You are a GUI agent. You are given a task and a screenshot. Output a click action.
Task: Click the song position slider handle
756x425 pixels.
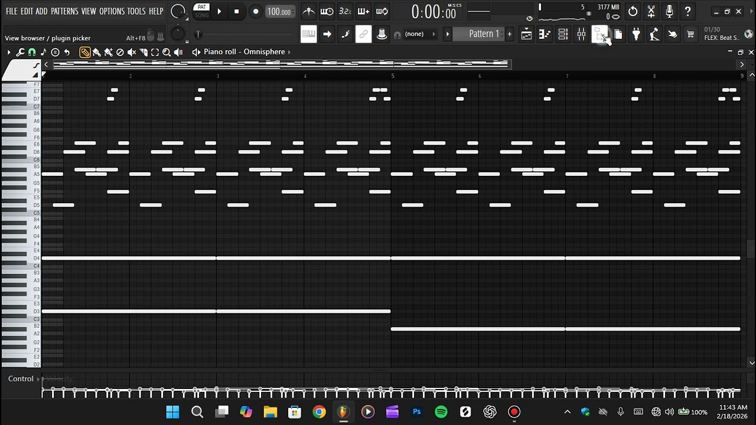[x=198, y=34]
